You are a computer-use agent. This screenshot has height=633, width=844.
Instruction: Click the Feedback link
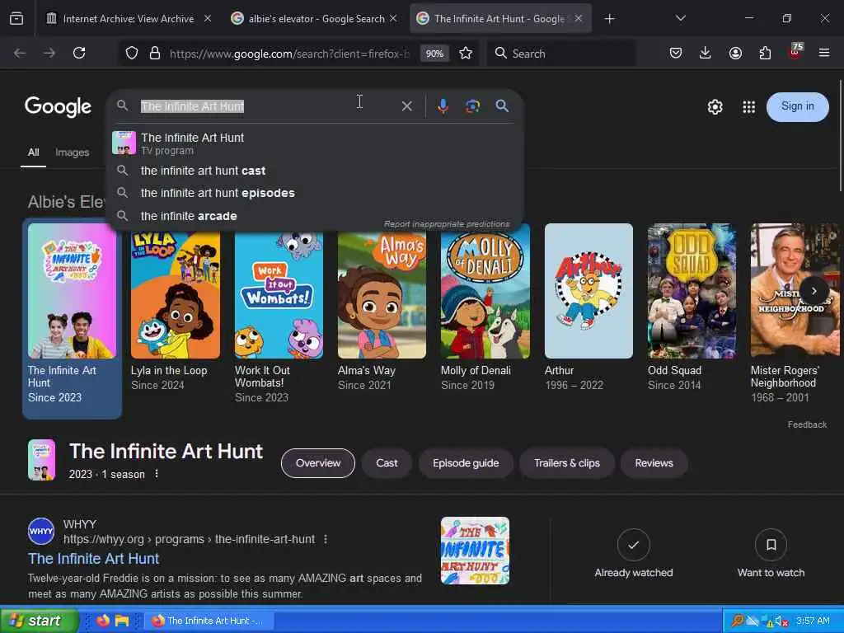[x=807, y=424]
